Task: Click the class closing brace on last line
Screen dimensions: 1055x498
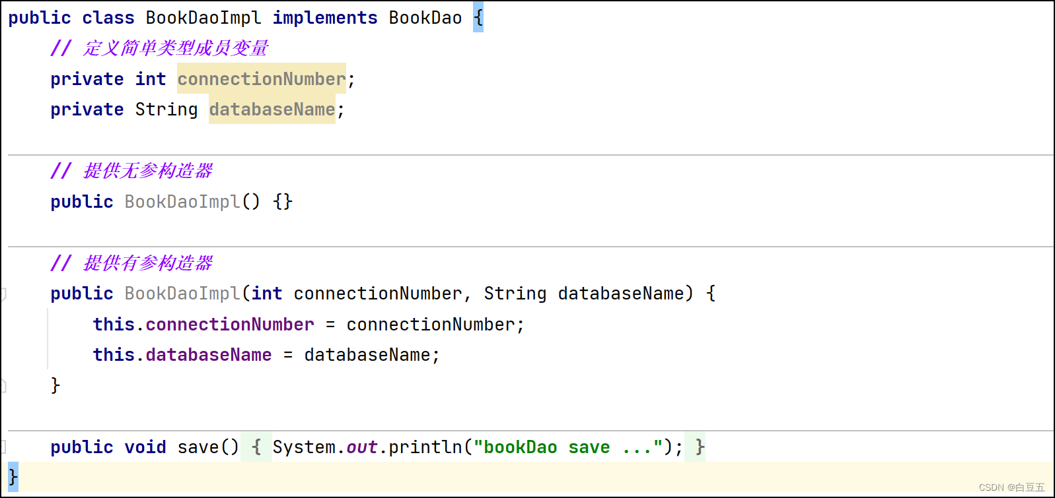Action: 13,477
